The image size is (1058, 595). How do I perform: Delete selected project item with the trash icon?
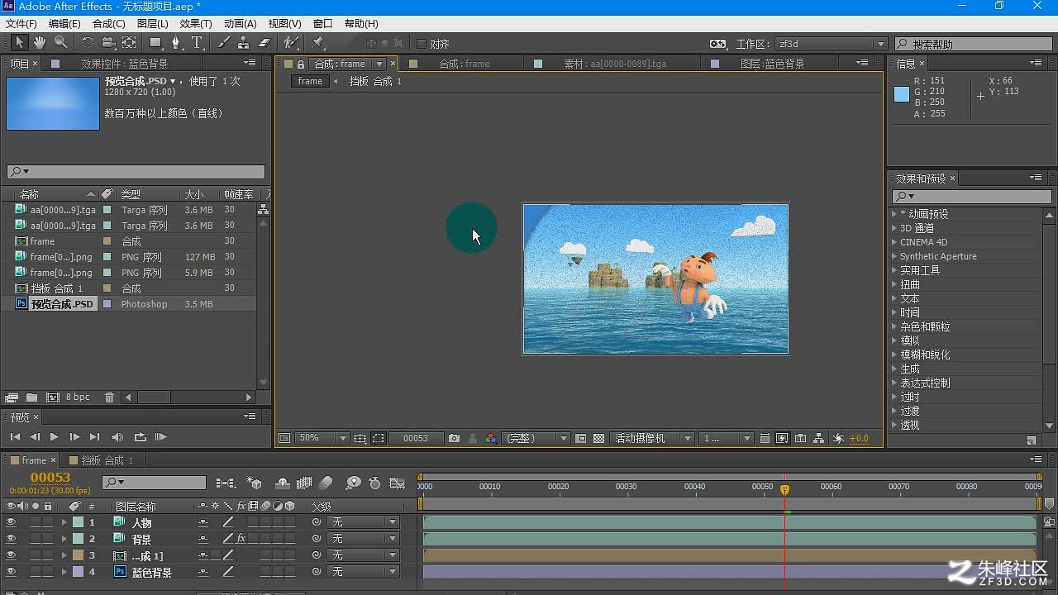(109, 397)
